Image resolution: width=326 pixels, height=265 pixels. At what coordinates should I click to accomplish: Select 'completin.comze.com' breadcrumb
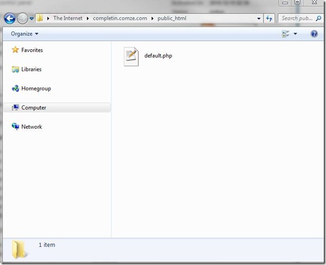point(120,18)
